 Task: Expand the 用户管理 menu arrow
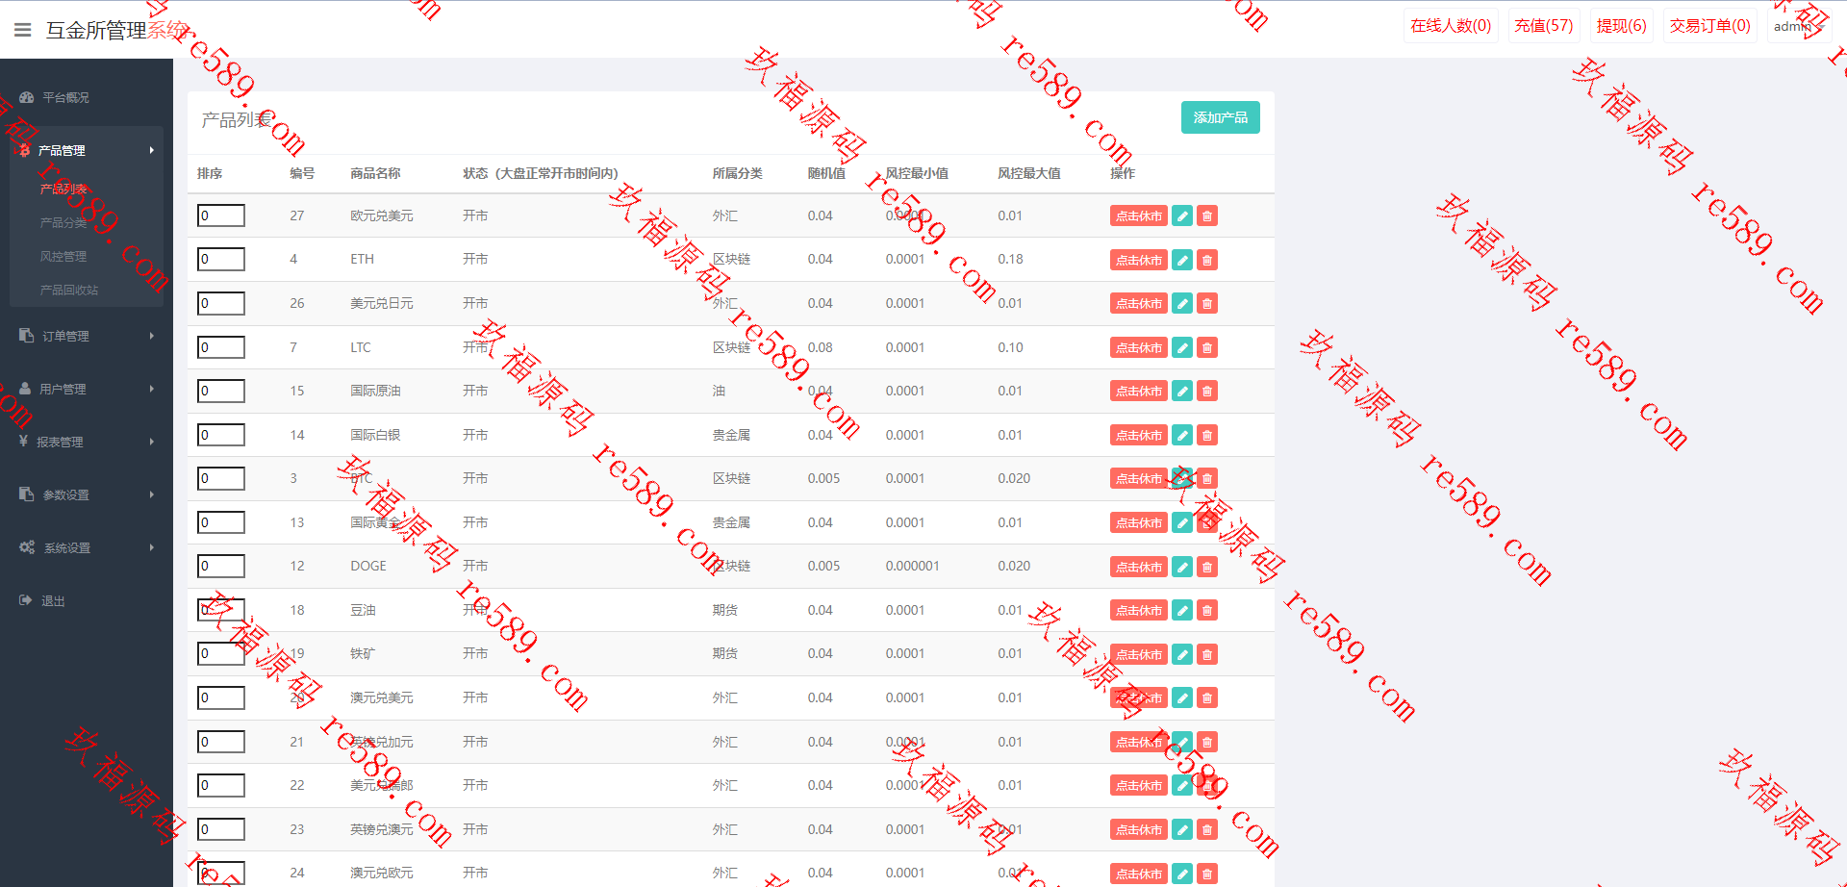click(x=151, y=389)
